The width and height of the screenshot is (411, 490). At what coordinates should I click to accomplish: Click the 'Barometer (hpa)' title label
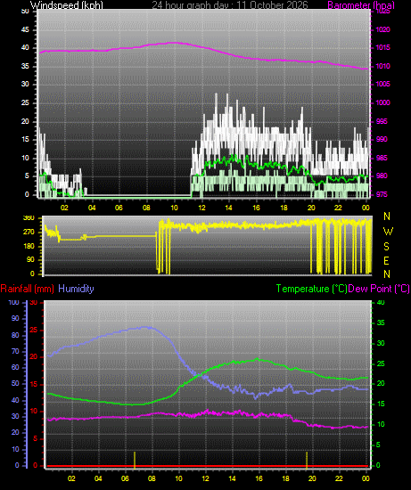point(361,5)
